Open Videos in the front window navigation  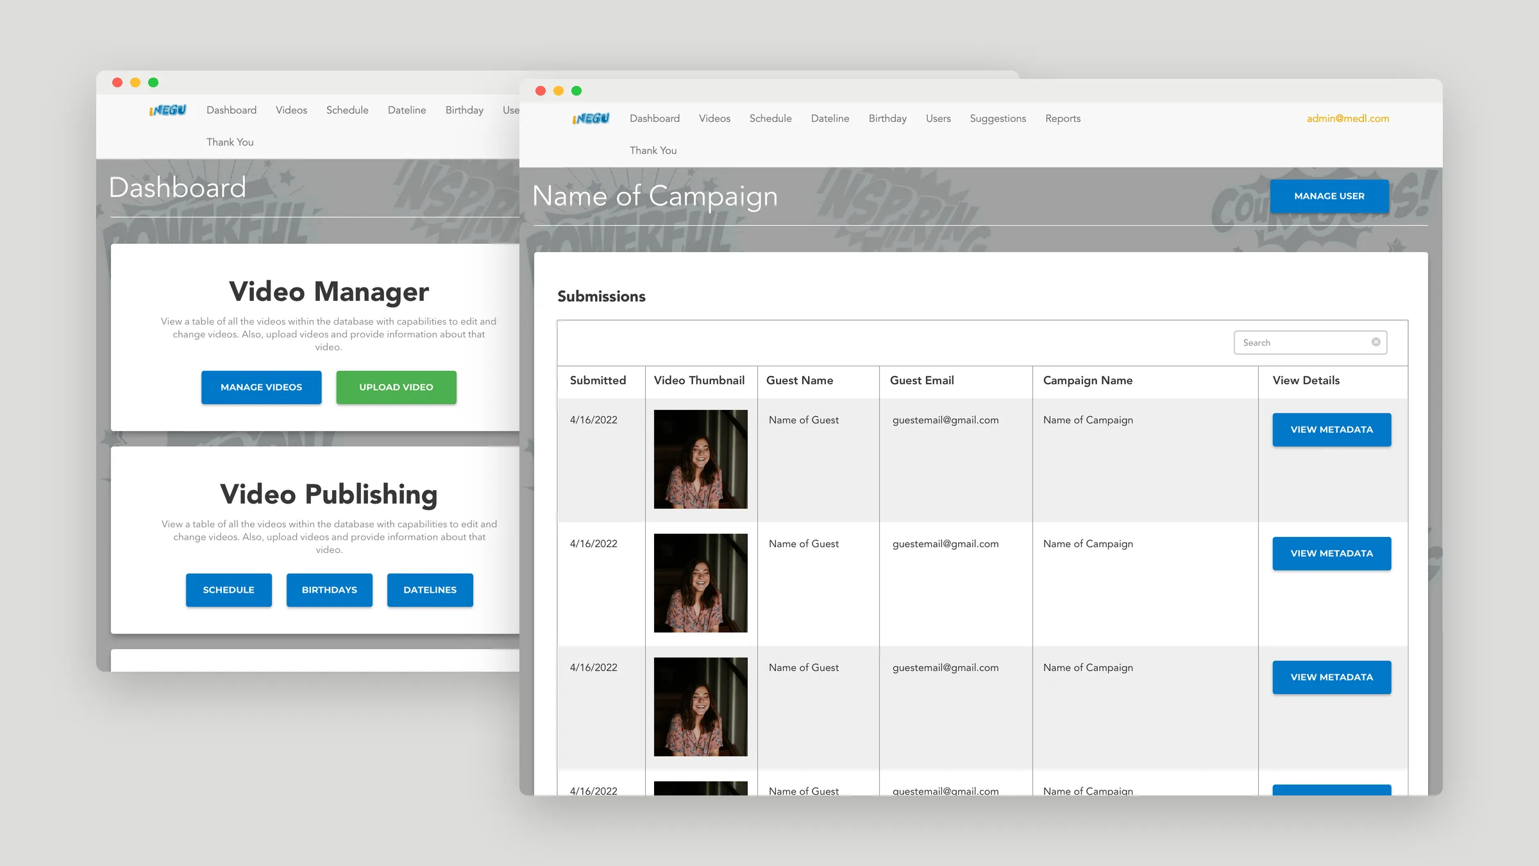point(714,119)
